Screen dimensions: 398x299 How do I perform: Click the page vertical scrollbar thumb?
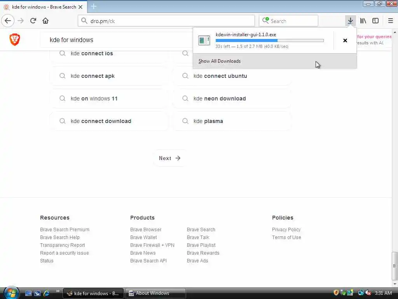coord(395,266)
